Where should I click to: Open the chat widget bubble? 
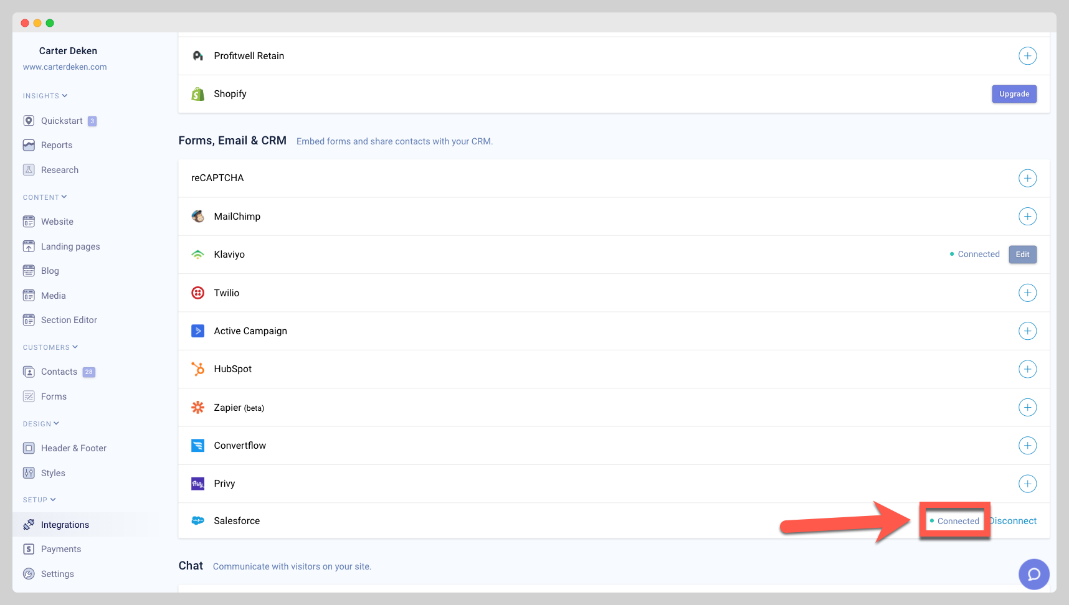click(x=1033, y=574)
